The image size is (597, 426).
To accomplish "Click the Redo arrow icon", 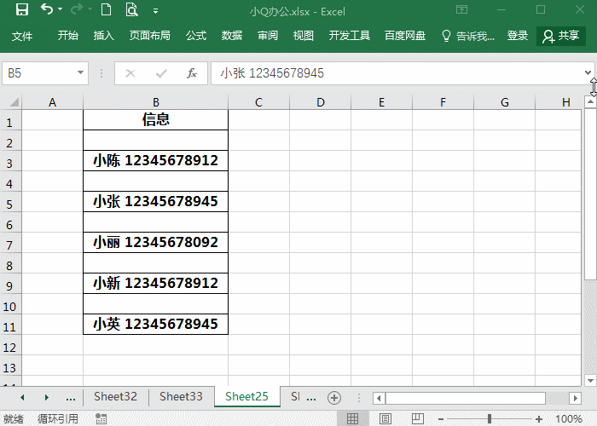I will tap(77, 9).
